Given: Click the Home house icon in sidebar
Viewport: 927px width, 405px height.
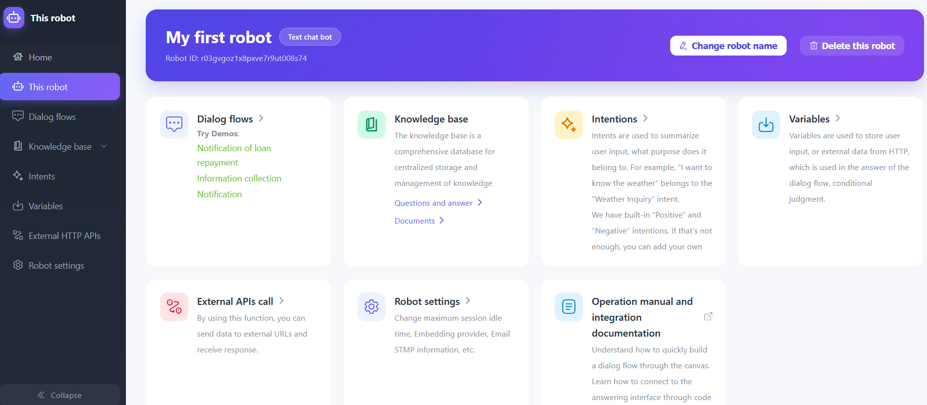Looking at the screenshot, I should (x=18, y=57).
